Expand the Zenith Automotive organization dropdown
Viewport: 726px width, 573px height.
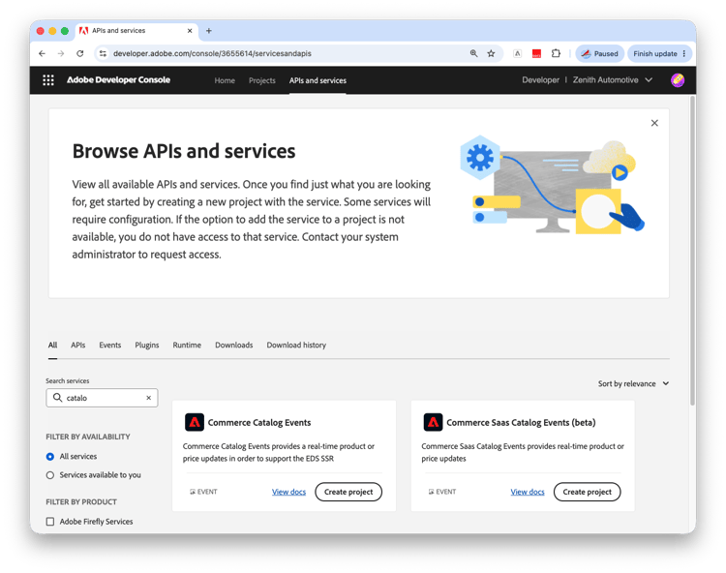[613, 80]
